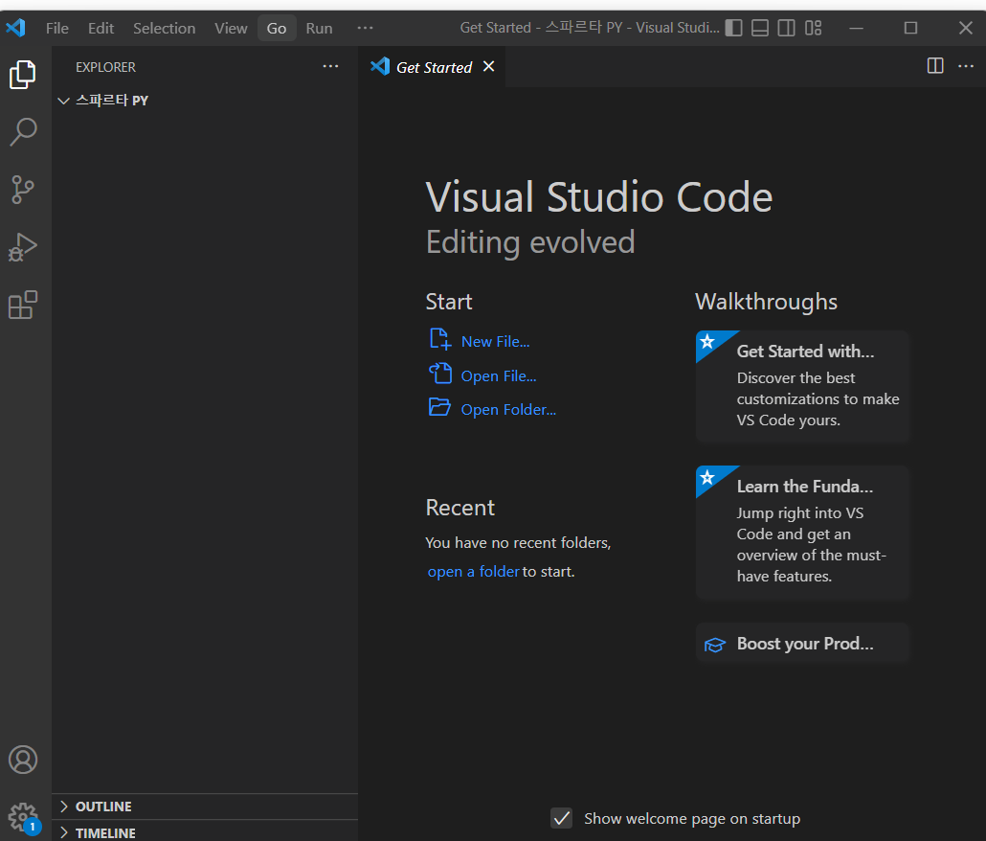Open the 'Learn the Funda...' walkthrough card

point(803,533)
